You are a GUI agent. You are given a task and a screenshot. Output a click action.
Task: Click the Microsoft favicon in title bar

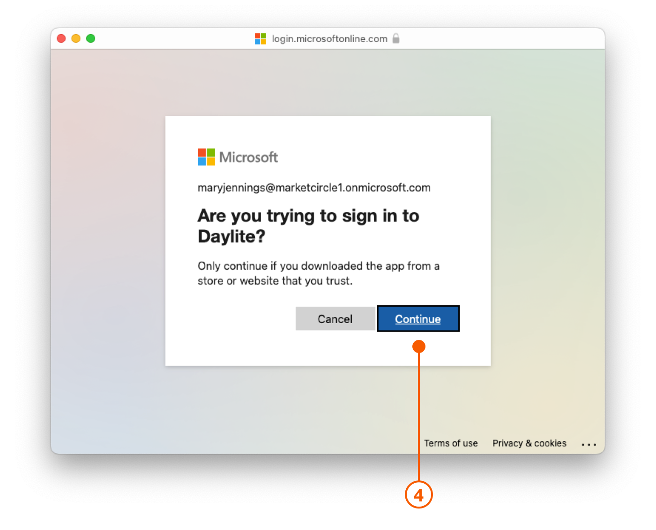261,38
